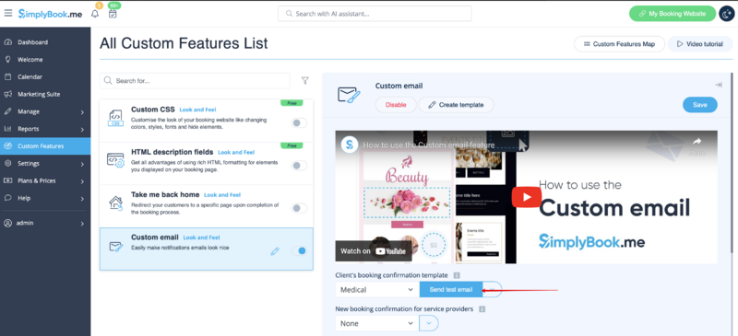
Task: Click Look and Feel tag on Custom CSS
Action: (197, 110)
